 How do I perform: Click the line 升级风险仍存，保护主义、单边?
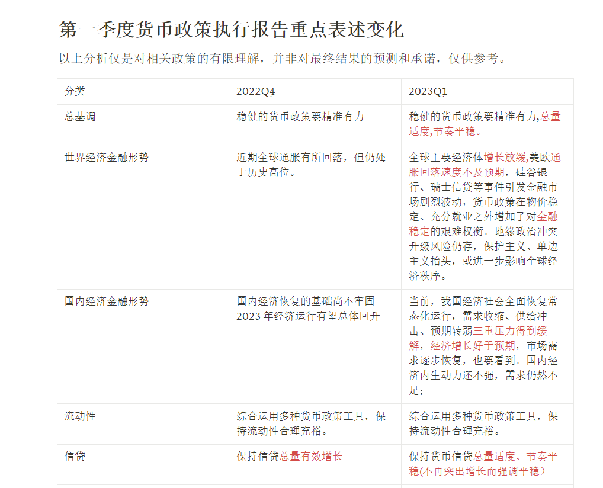483,246
